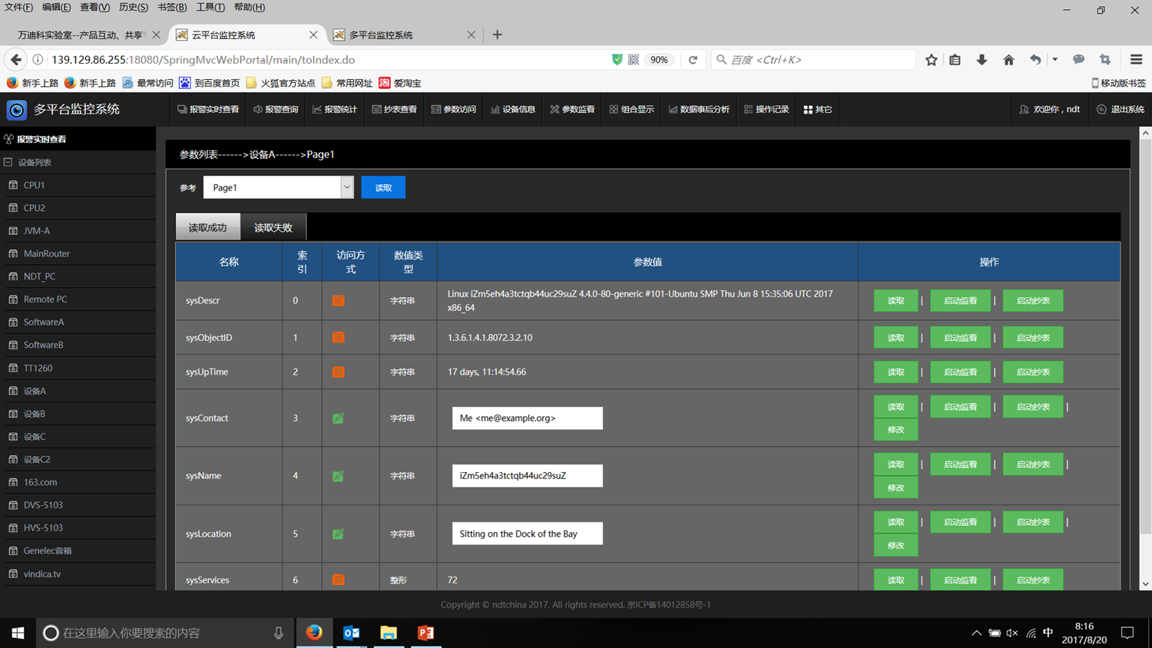
Task: Click the blue 读取 button beside Page1
Action: point(383,187)
